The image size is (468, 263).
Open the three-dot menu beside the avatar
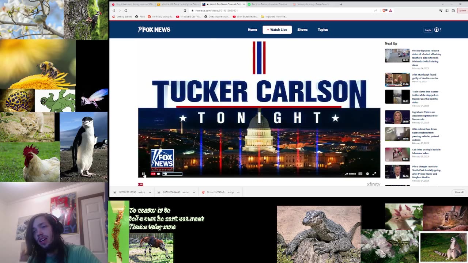[440, 30]
